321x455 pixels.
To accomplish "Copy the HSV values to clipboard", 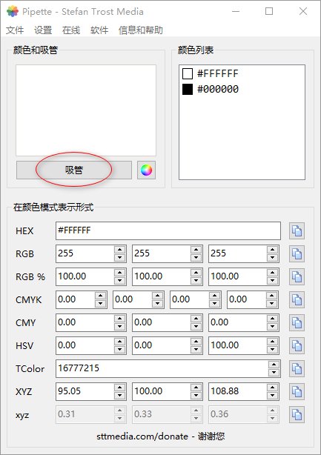I will (x=297, y=345).
